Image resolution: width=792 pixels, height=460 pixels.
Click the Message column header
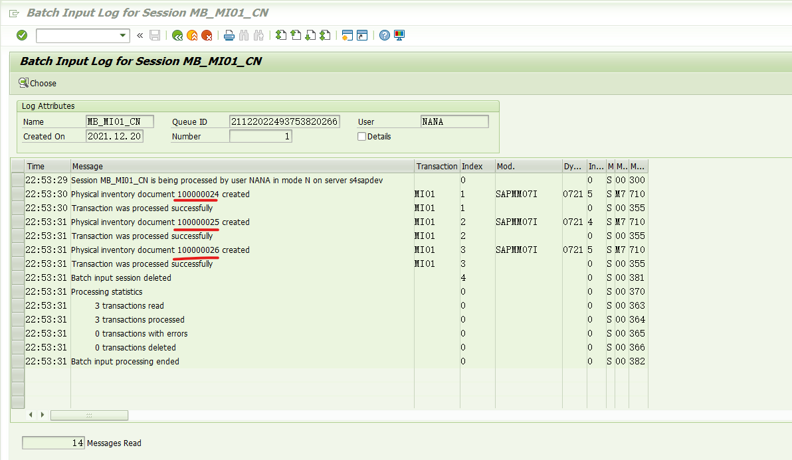[242, 167]
